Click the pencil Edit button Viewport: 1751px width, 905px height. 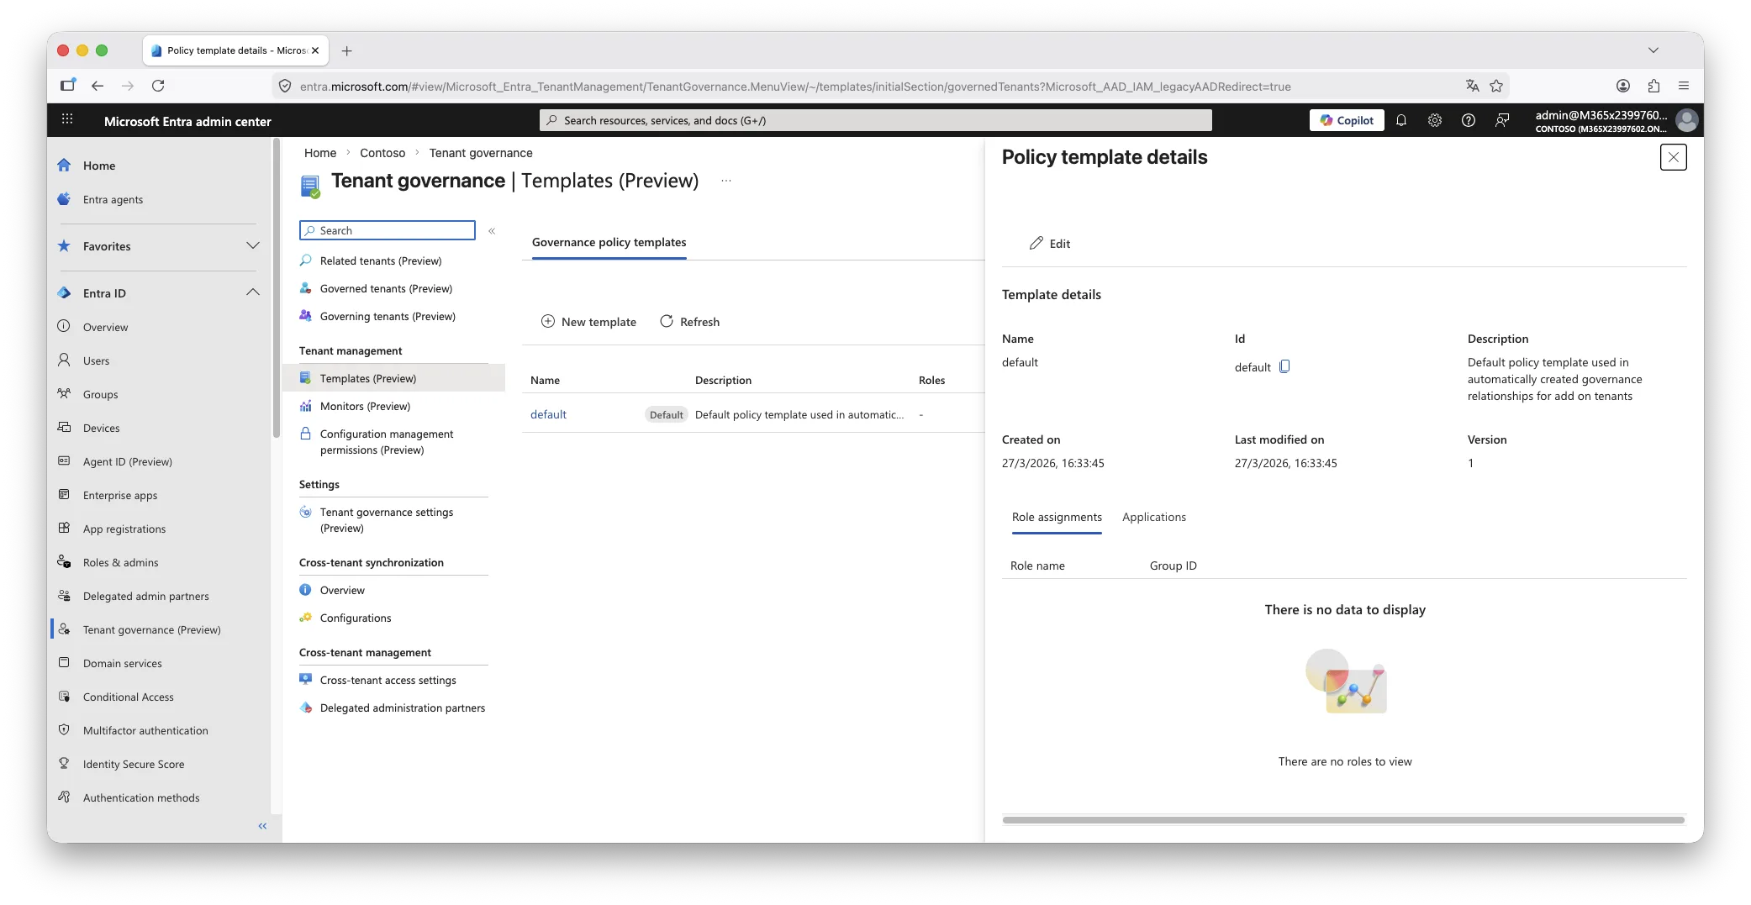pos(1050,244)
